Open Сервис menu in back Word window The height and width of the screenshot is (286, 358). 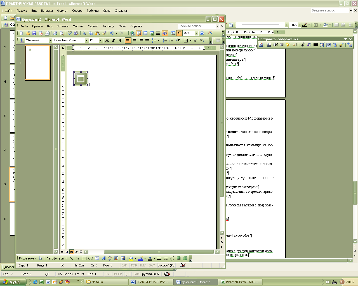(77, 11)
